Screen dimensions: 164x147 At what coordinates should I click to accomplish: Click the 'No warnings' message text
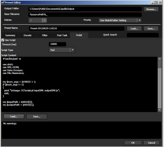[10, 123]
